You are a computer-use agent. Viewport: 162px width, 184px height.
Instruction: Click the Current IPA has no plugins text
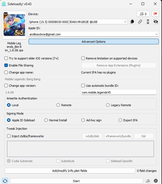(x=98, y=72)
